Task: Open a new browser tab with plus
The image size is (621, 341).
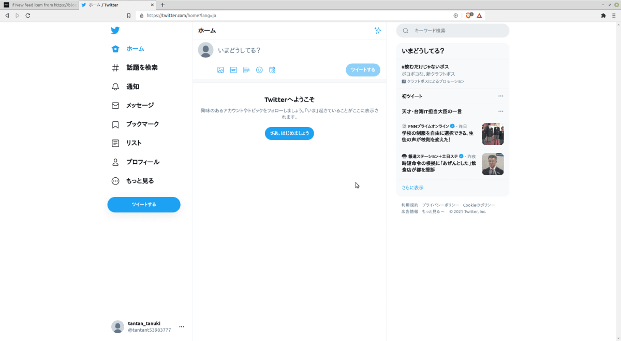Action: point(162,5)
